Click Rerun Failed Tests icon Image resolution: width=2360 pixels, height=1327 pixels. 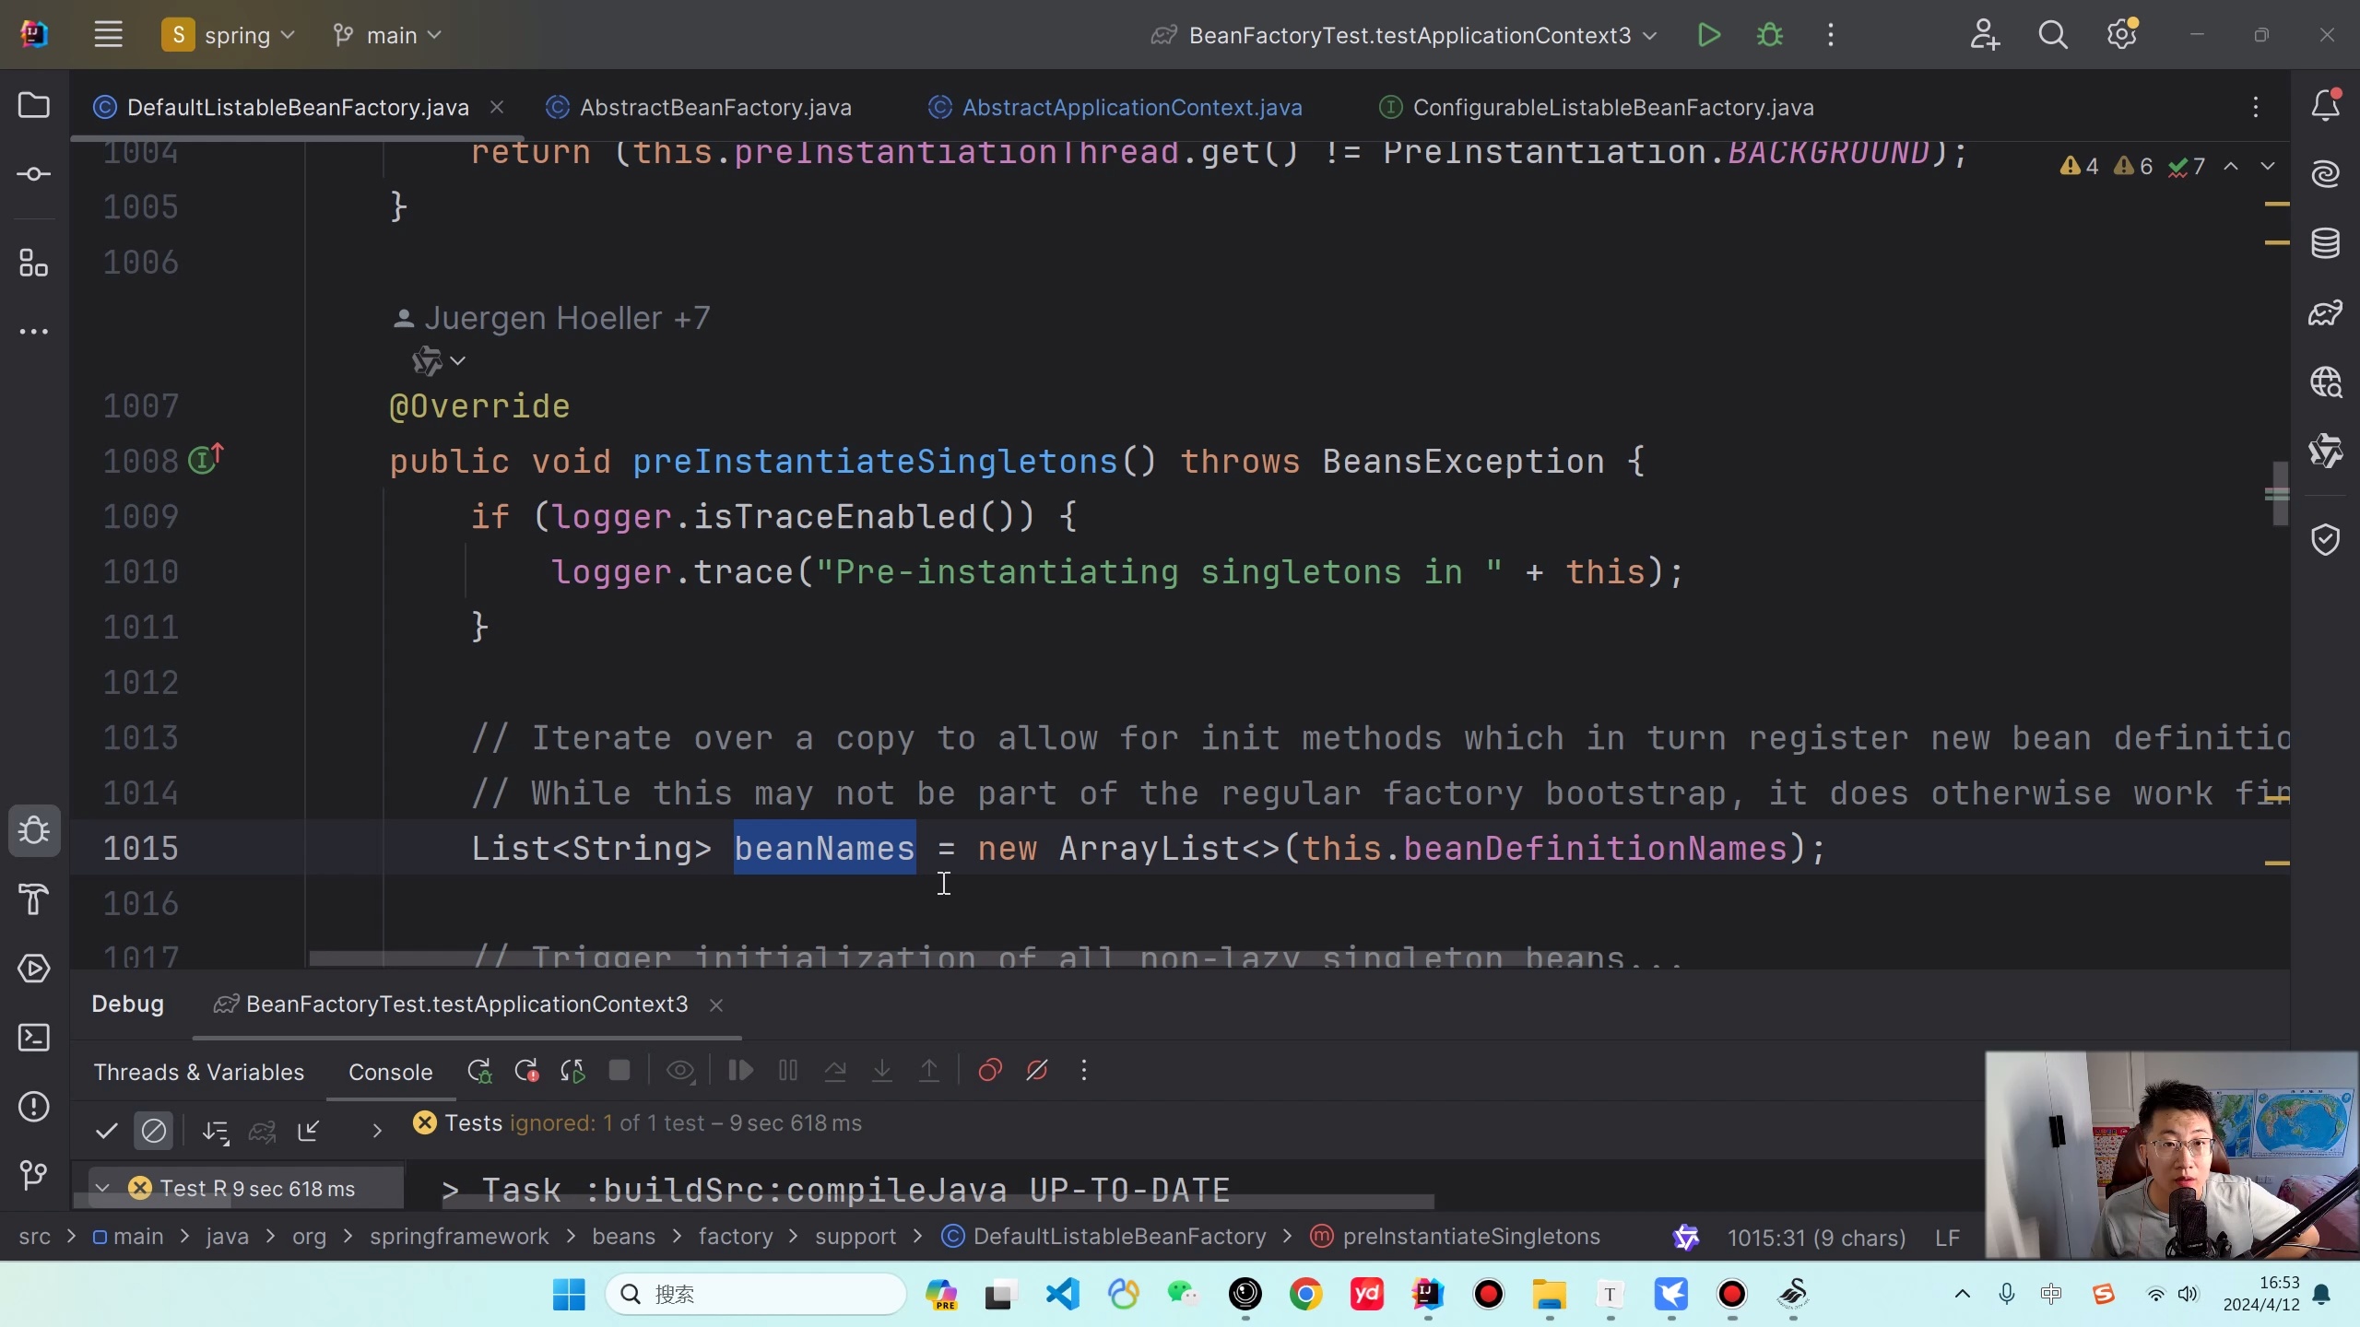click(526, 1071)
